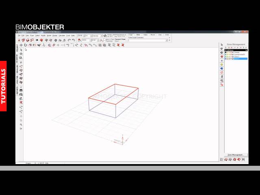
Task: Click the location globe icon beside month dropdown
Action: click(x=105, y=36)
